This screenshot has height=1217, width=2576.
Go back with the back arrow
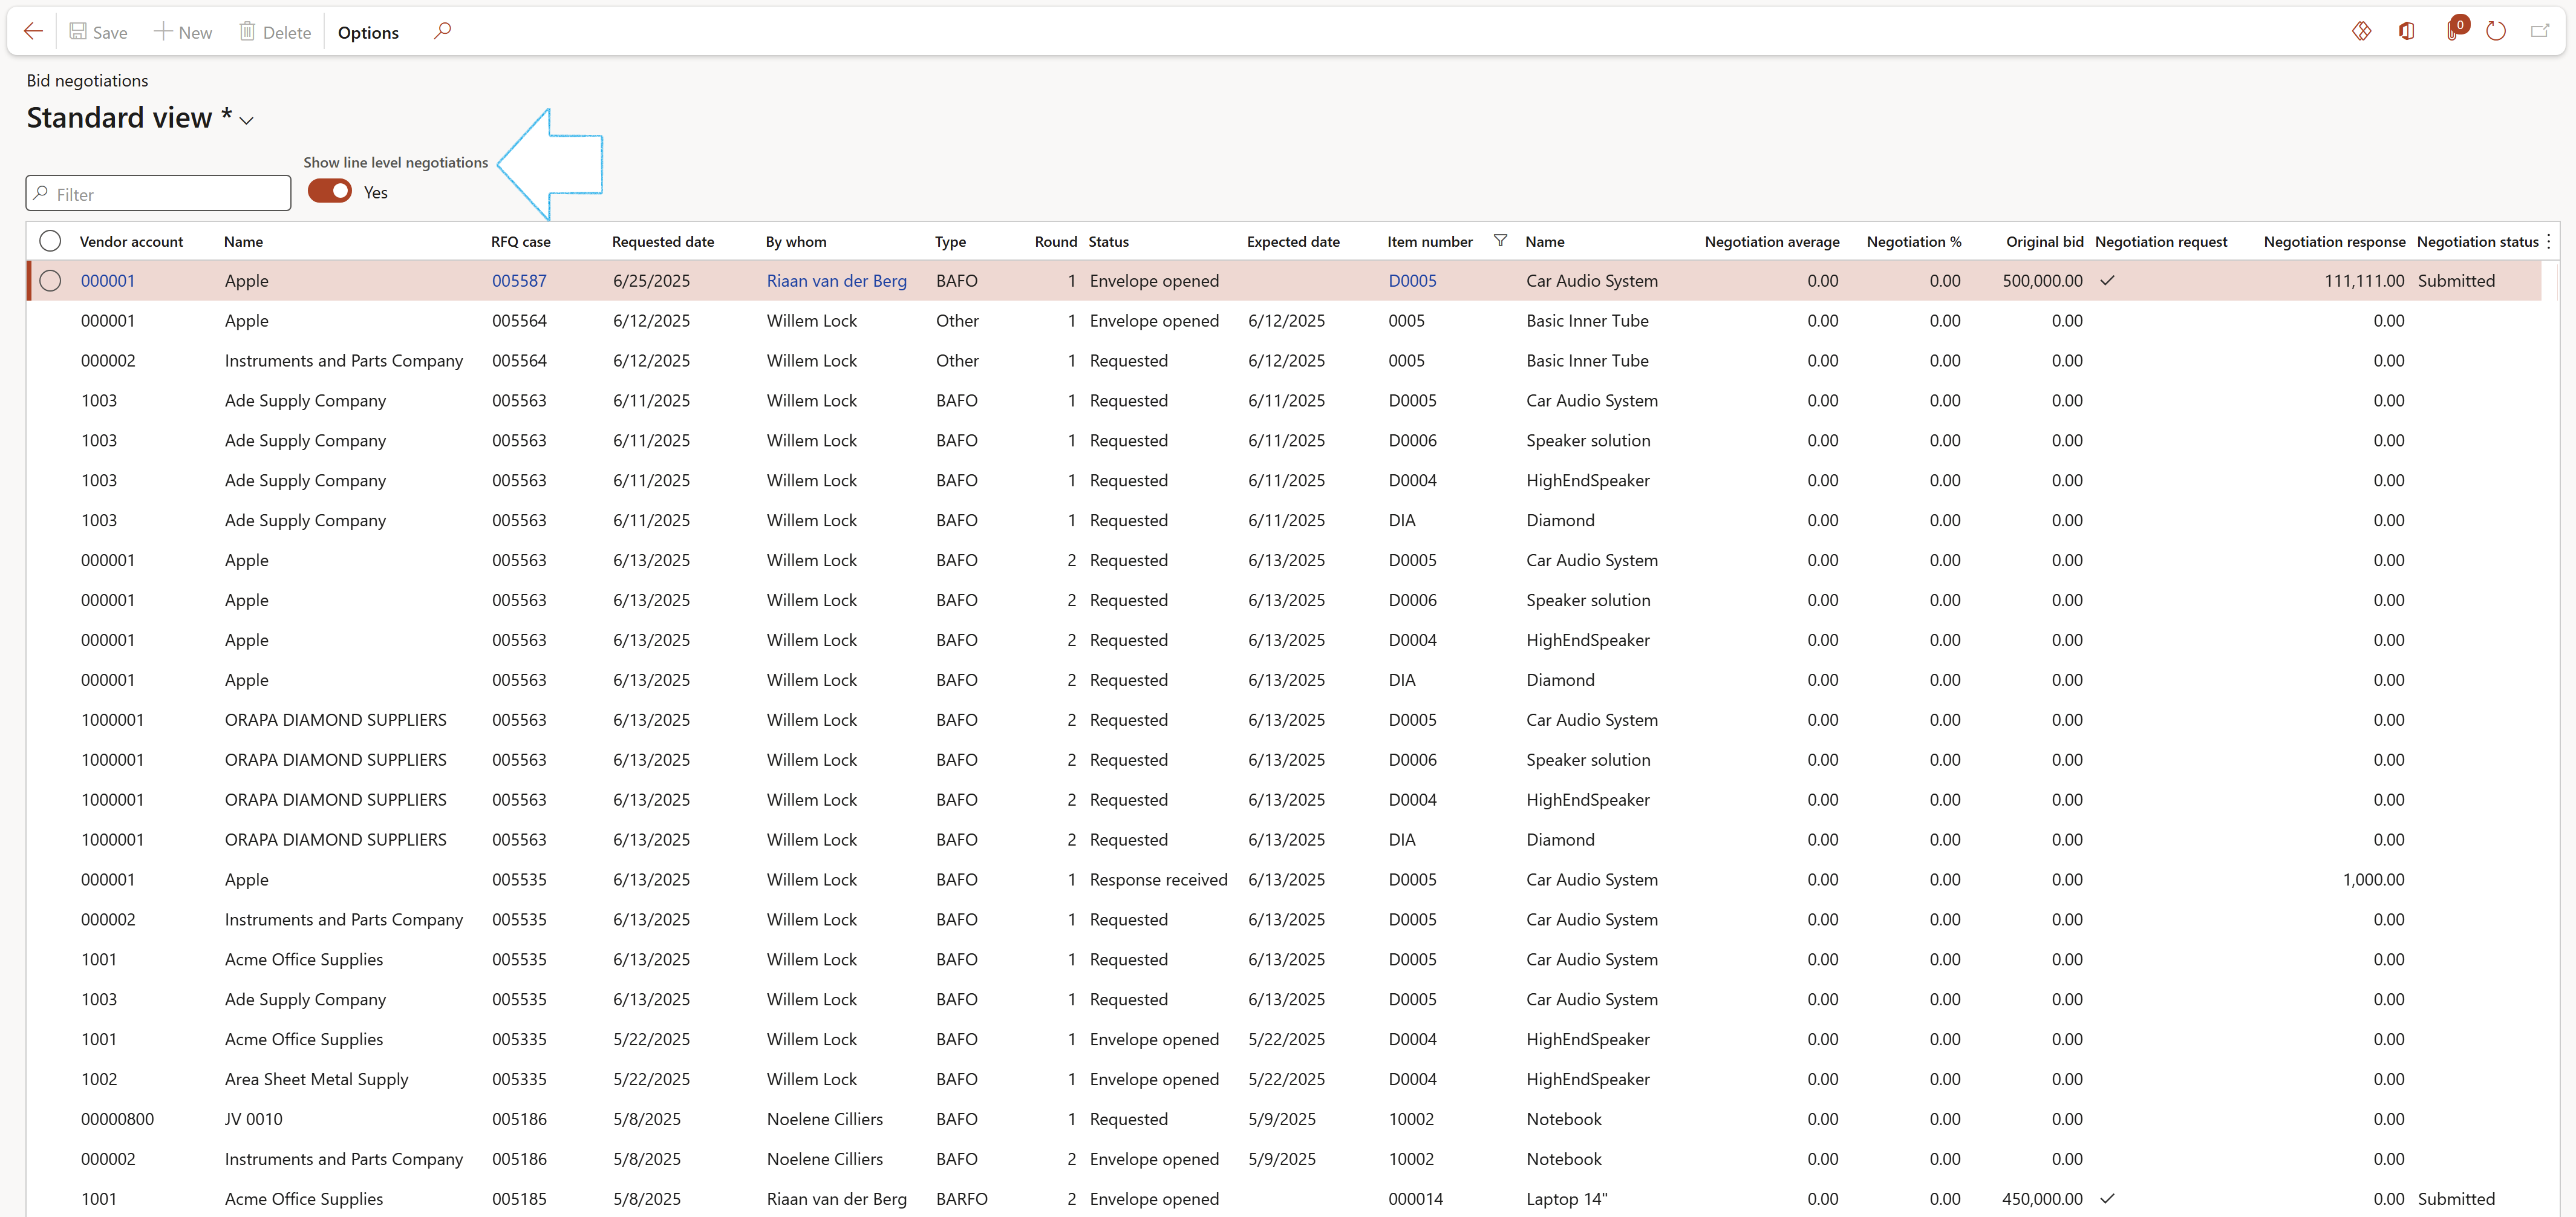click(x=33, y=31)
